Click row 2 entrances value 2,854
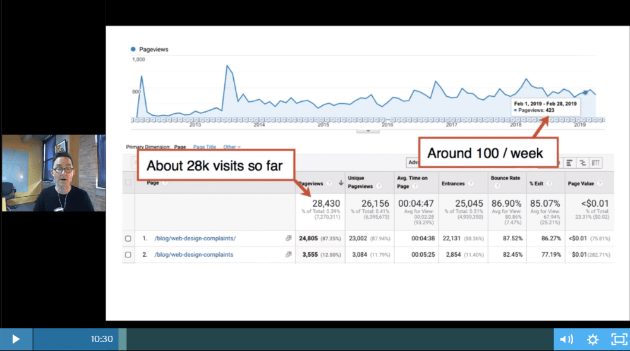Viewport: 630px width, 351px height. point(453,254)
